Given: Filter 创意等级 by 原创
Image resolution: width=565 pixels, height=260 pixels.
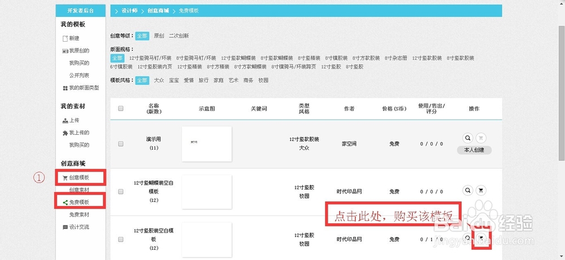Looking at the screenshot, I should pyautogui.click(x=159, y=36).
